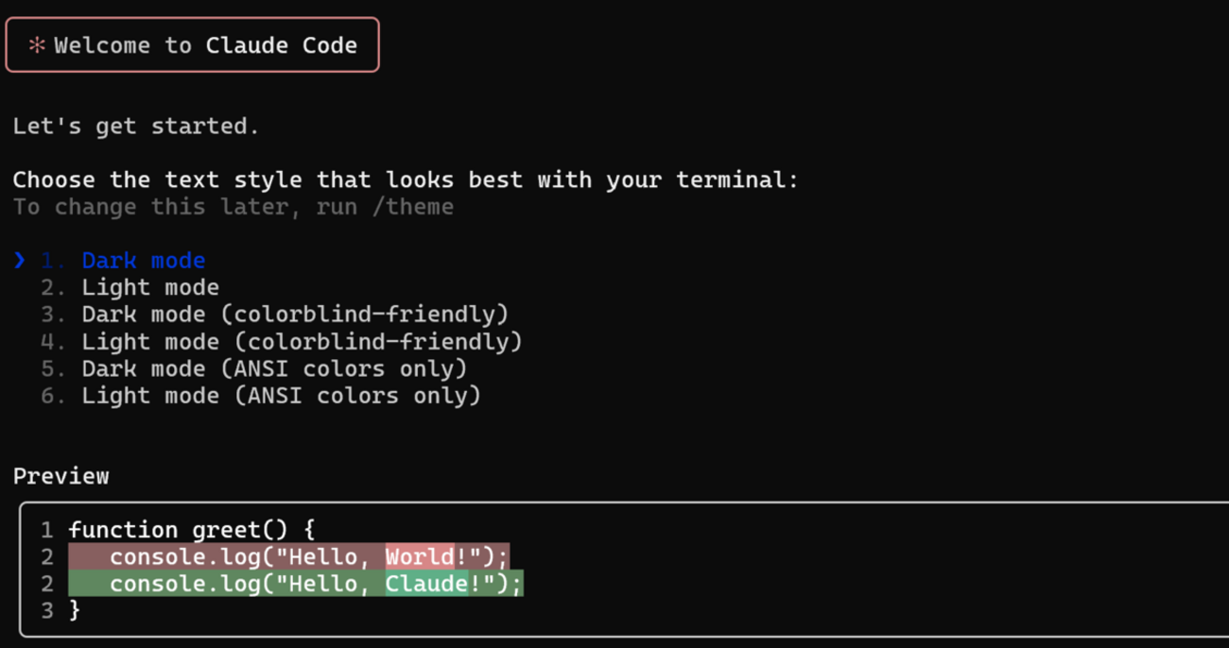This screenshot has height=648, width=1229.
Task: Click the green-highlighted "Claude" word
Action: (426, 584)
